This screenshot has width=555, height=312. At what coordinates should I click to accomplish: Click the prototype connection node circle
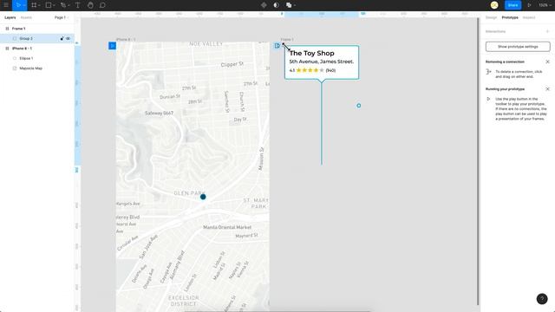[x=358, y=106]
